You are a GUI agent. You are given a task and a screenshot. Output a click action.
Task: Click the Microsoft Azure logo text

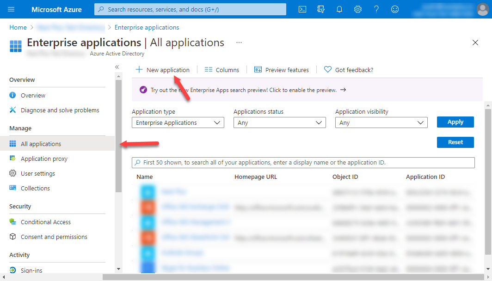56,9
